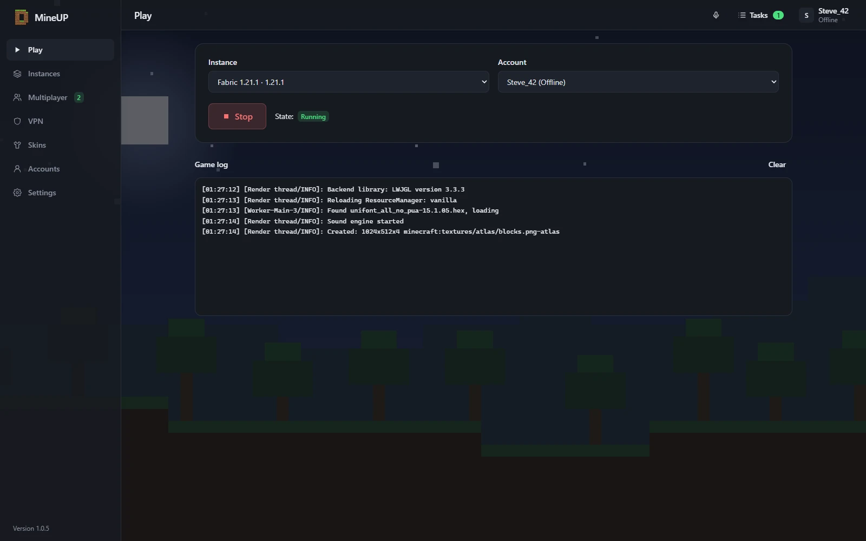
Task: Click the Game log heading
Action: [x=211, y=164]
